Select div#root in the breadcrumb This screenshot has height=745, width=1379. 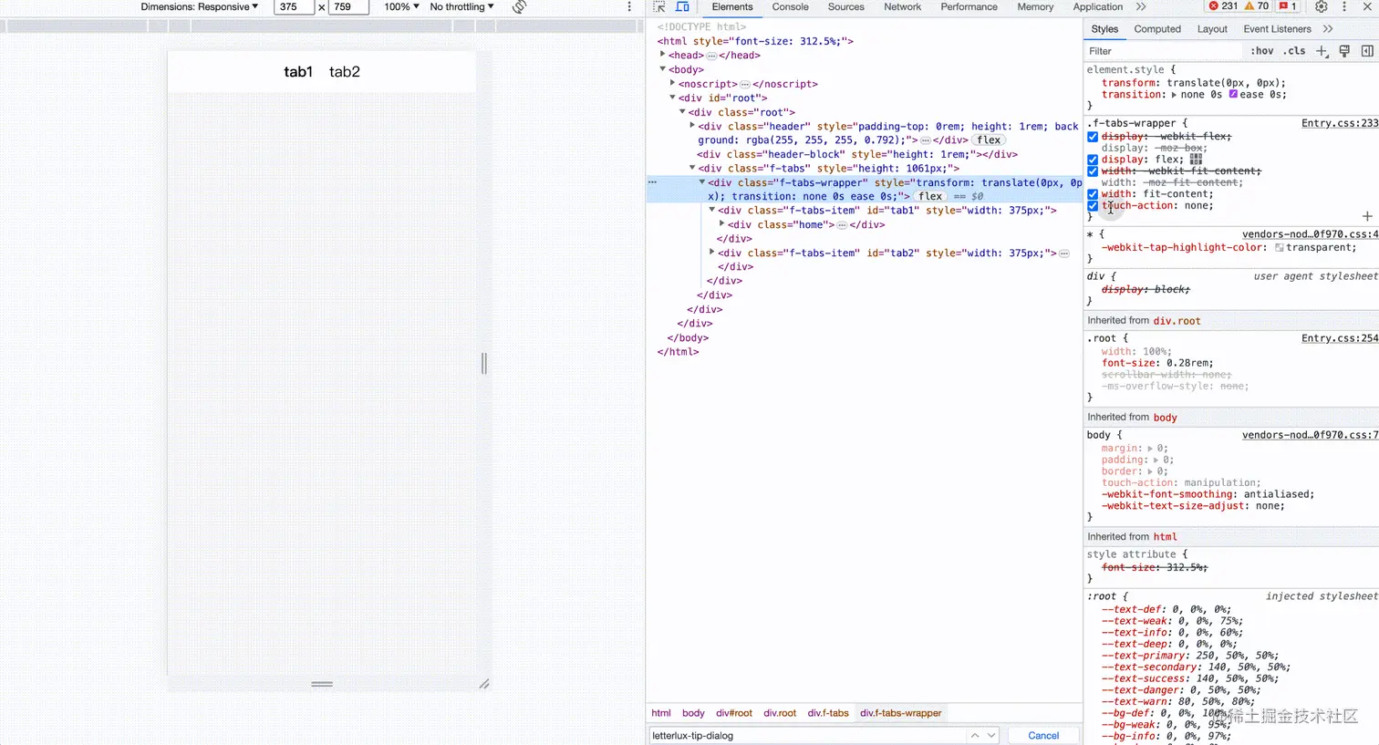click(734, 713)
